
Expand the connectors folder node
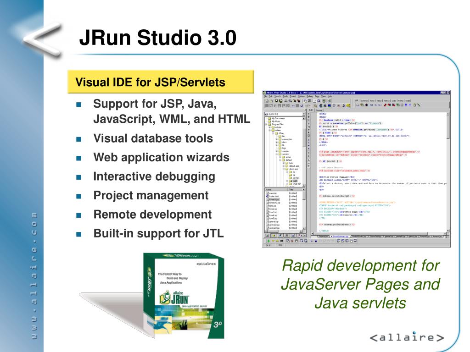click(x=276, y=139)
